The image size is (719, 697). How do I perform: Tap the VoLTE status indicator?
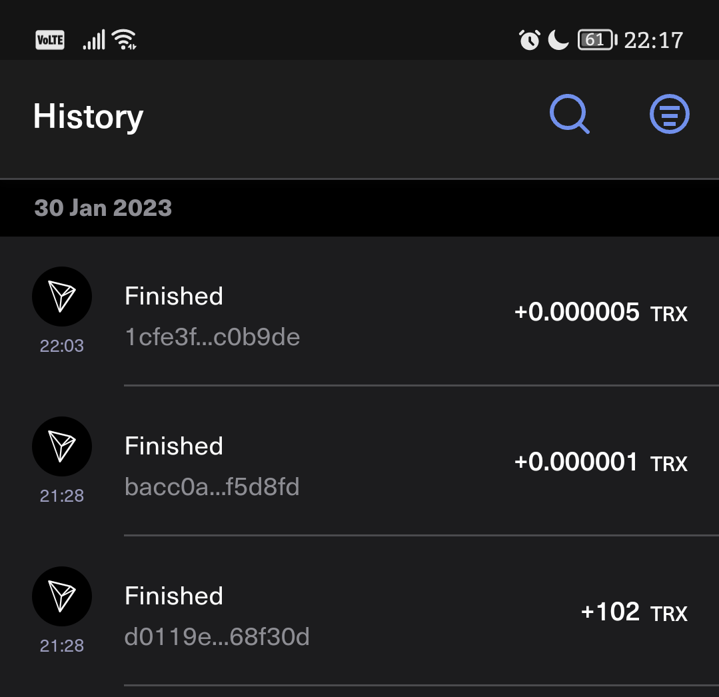click(50, 40)
